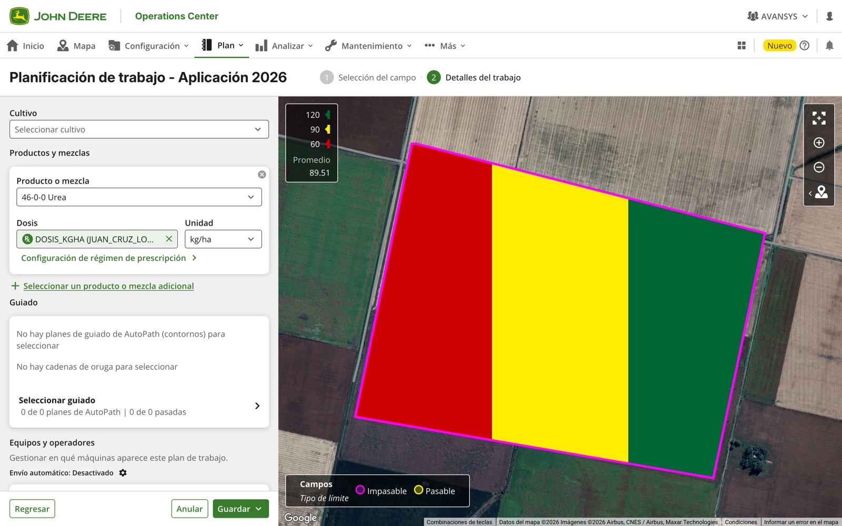The image size is (842, 526).
Task: Open the Mantenimiento menu
Action: point(368,46)
